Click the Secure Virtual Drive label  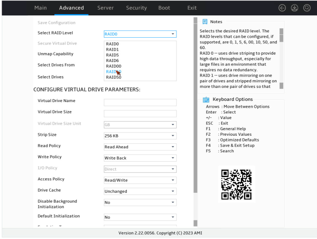[57, 43]
